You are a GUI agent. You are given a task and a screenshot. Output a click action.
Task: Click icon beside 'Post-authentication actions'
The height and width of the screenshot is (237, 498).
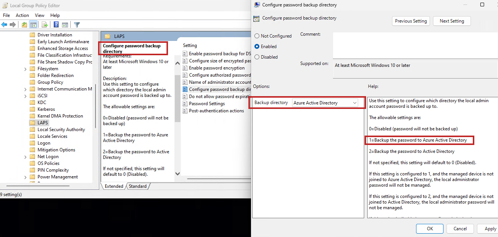click(x=185, y=111)
